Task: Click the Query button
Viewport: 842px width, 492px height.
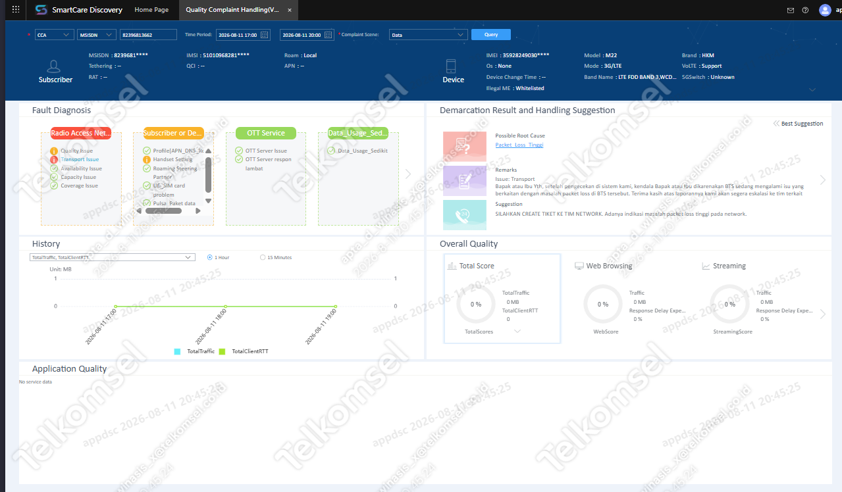Action: 491,35
